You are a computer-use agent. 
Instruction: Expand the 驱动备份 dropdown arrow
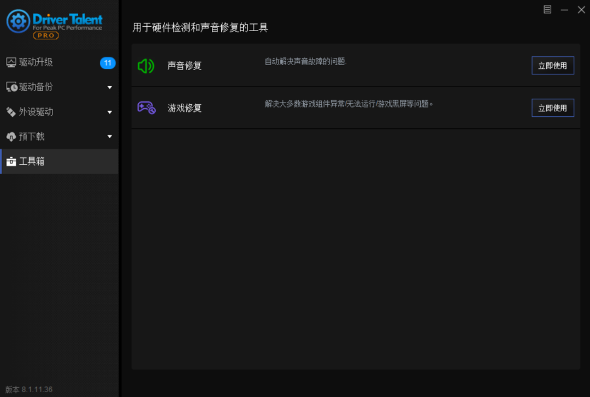(109, 87)
